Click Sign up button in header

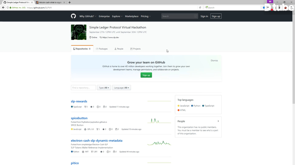[x=216, y=16]
